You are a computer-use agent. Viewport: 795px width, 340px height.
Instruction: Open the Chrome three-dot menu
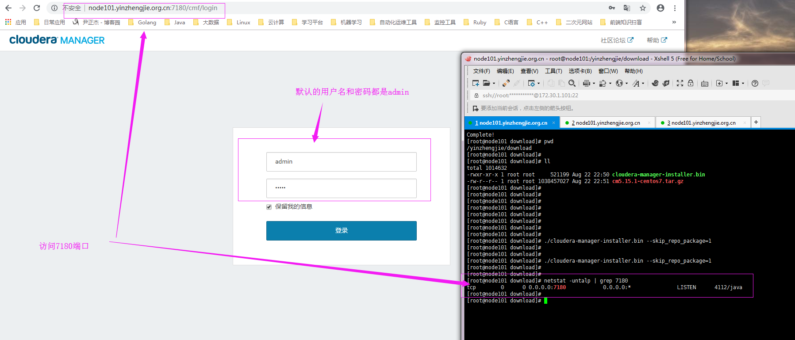675,8
